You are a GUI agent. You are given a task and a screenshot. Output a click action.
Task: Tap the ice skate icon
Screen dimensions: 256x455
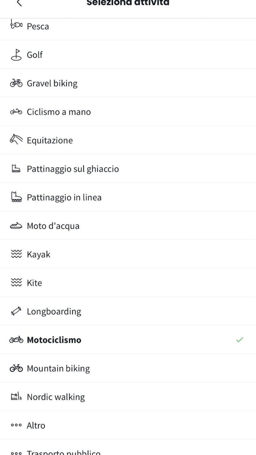(x=16, y=169)
